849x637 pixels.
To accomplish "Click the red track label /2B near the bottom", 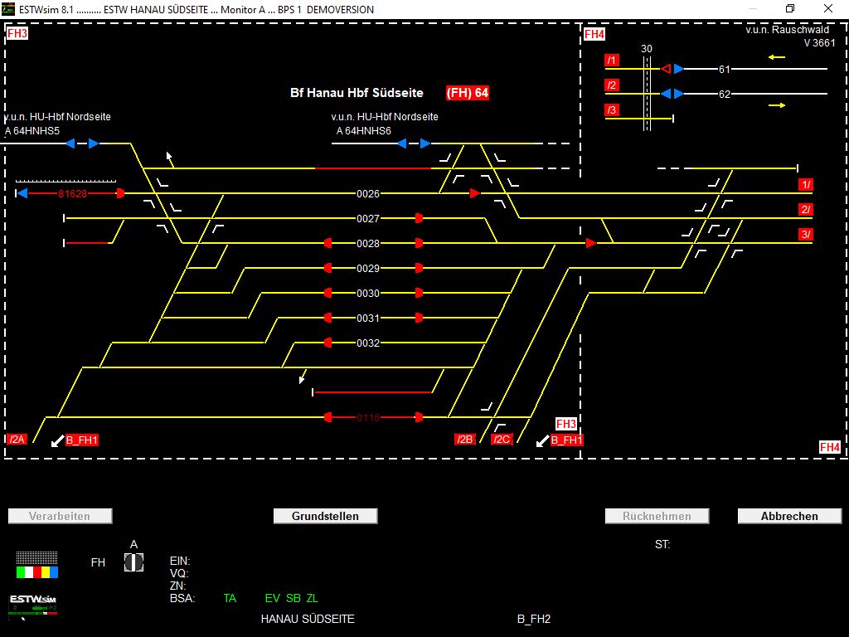I will pos(463,439).
